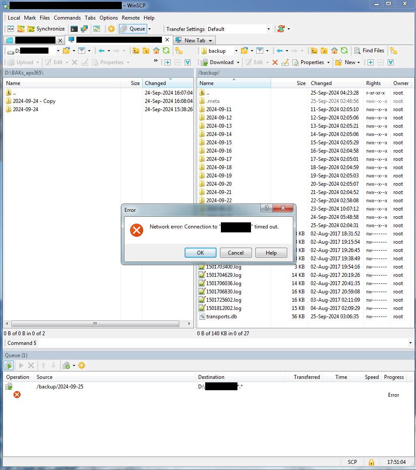Refresh the remote backup directory
Screen dimensions: 416x470
click(x=344, y=51)
